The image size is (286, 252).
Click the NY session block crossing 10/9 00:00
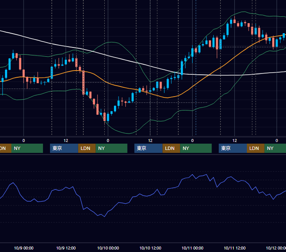pos(27,148)
